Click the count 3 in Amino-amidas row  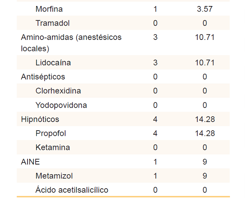[155, 37]
